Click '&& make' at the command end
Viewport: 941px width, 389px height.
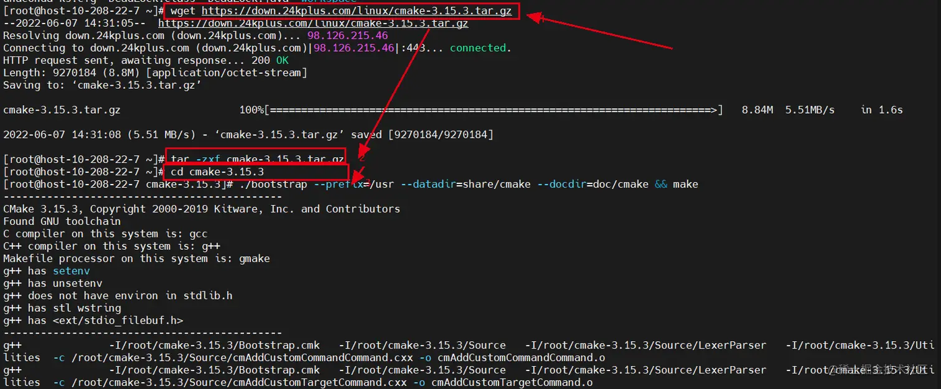[x=676, y=184]
